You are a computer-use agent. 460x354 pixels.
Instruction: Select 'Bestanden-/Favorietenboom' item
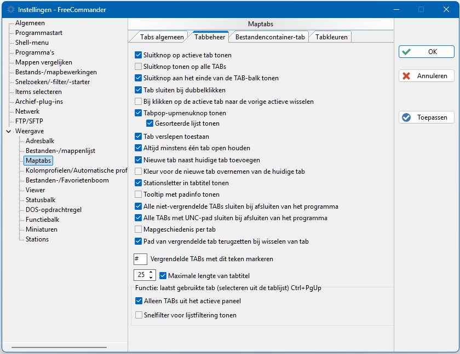point(67,180)
